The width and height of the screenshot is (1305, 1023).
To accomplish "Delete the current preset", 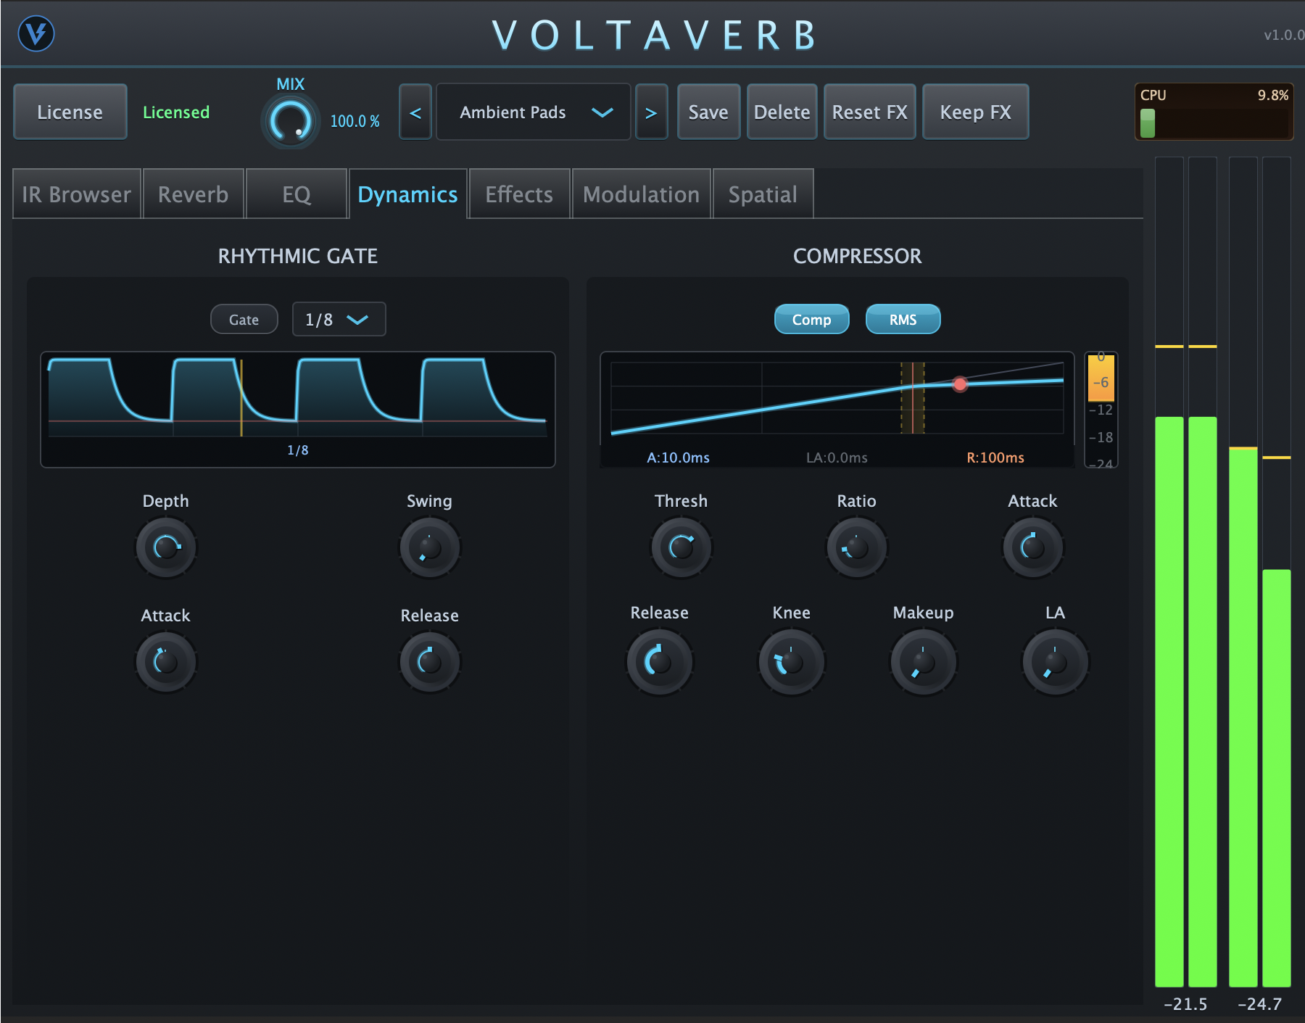I will click(782, 112).
